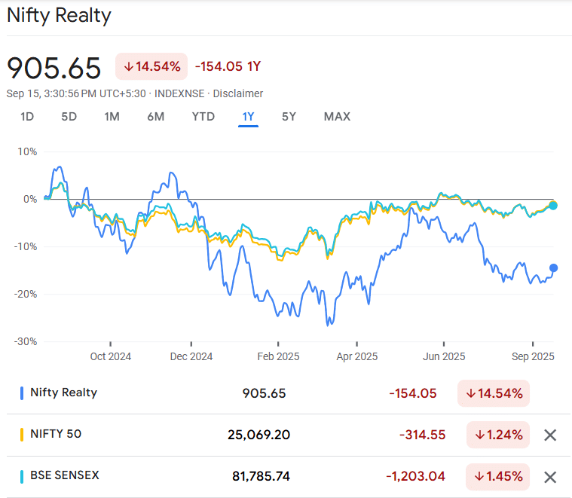This screenshot has width=572, height=498.
Task: Click the 905.65 value in legend row
Action: click(x=264, y=393)
